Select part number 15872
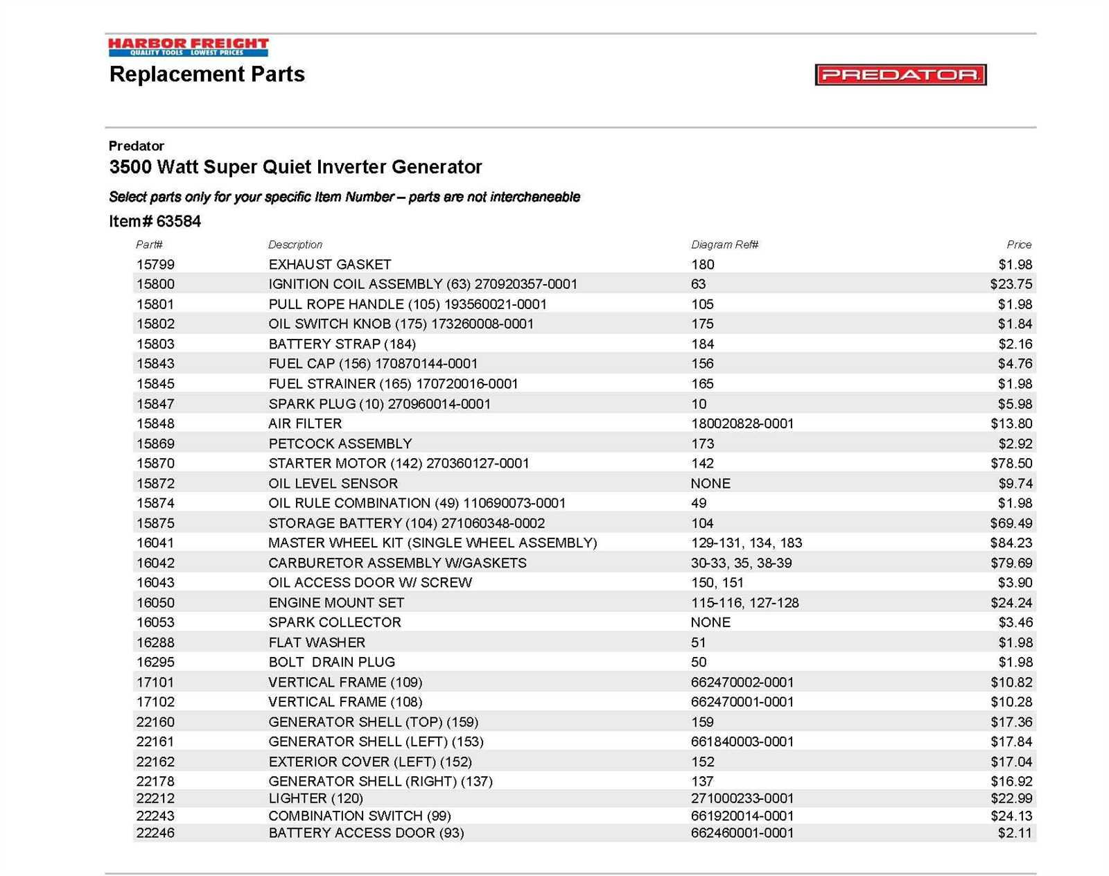This screenshot has height=876, width=1109. tap(155, 484)
